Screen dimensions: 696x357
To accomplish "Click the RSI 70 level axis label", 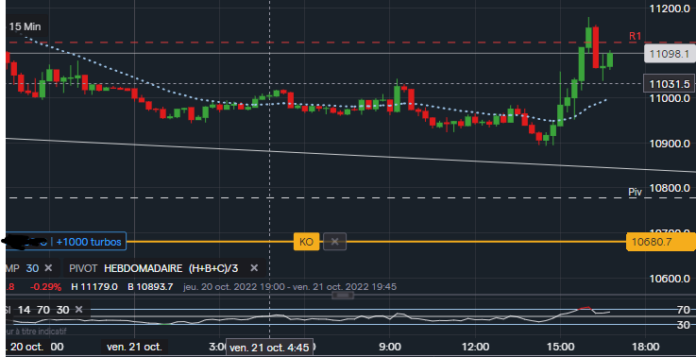I will click(683, 310).
